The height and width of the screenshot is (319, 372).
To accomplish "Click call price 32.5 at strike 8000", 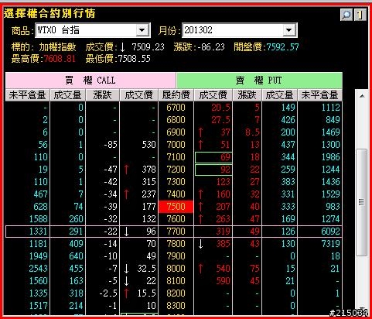I will pyautogui.click(x=147, y=269).
